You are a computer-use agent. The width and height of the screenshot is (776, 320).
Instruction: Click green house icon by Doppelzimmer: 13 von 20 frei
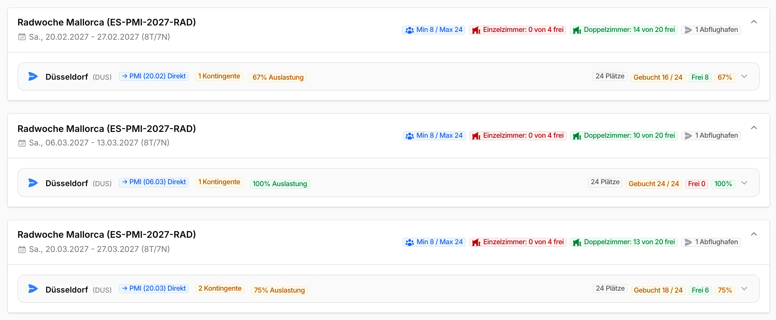pos(577,242)
